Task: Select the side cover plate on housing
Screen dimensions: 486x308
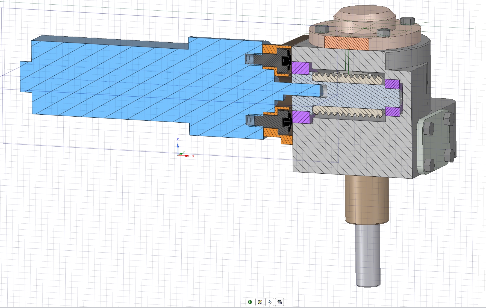Action: coord(437,142)
